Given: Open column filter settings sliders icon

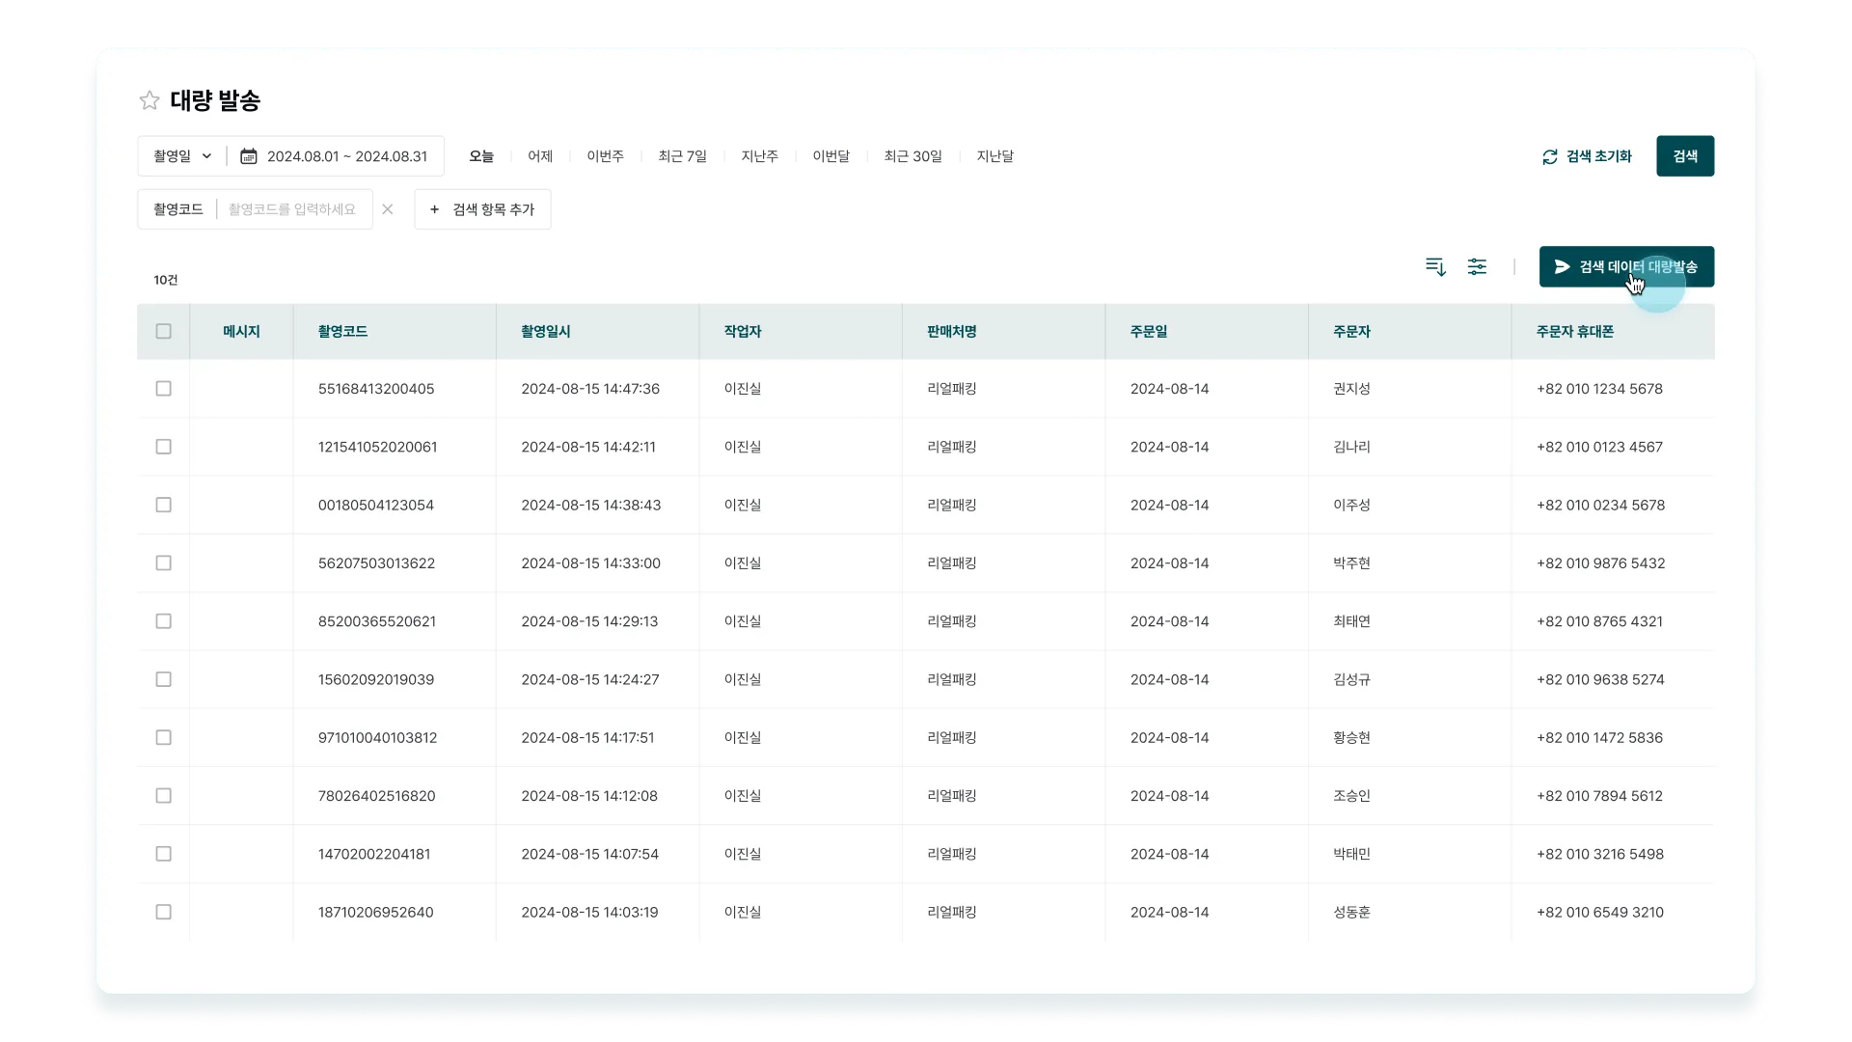Looking at the screenshot, I should pyautogui.click(x=1477, y=267).
